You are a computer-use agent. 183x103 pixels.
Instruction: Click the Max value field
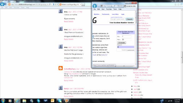(126, 39)
